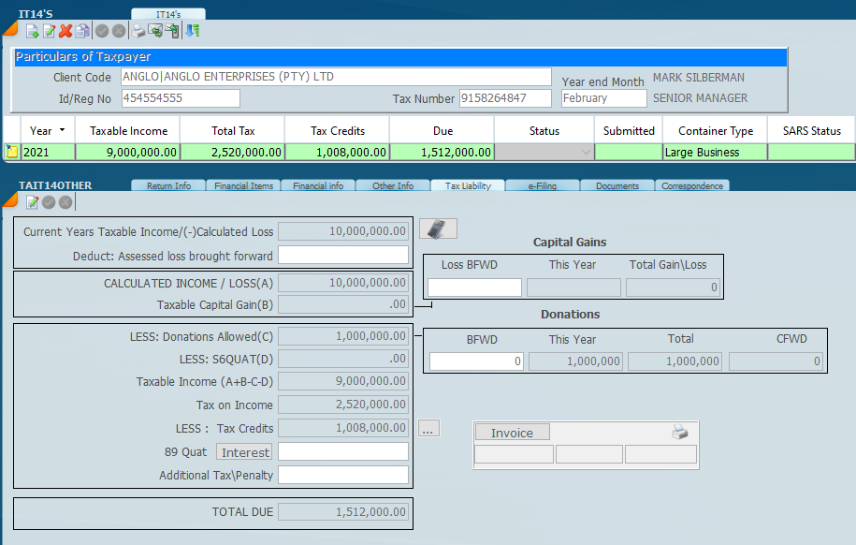
Task: Select the yellow row marker for year 2021
Action: pyautogui.click(x=12, y=152)
